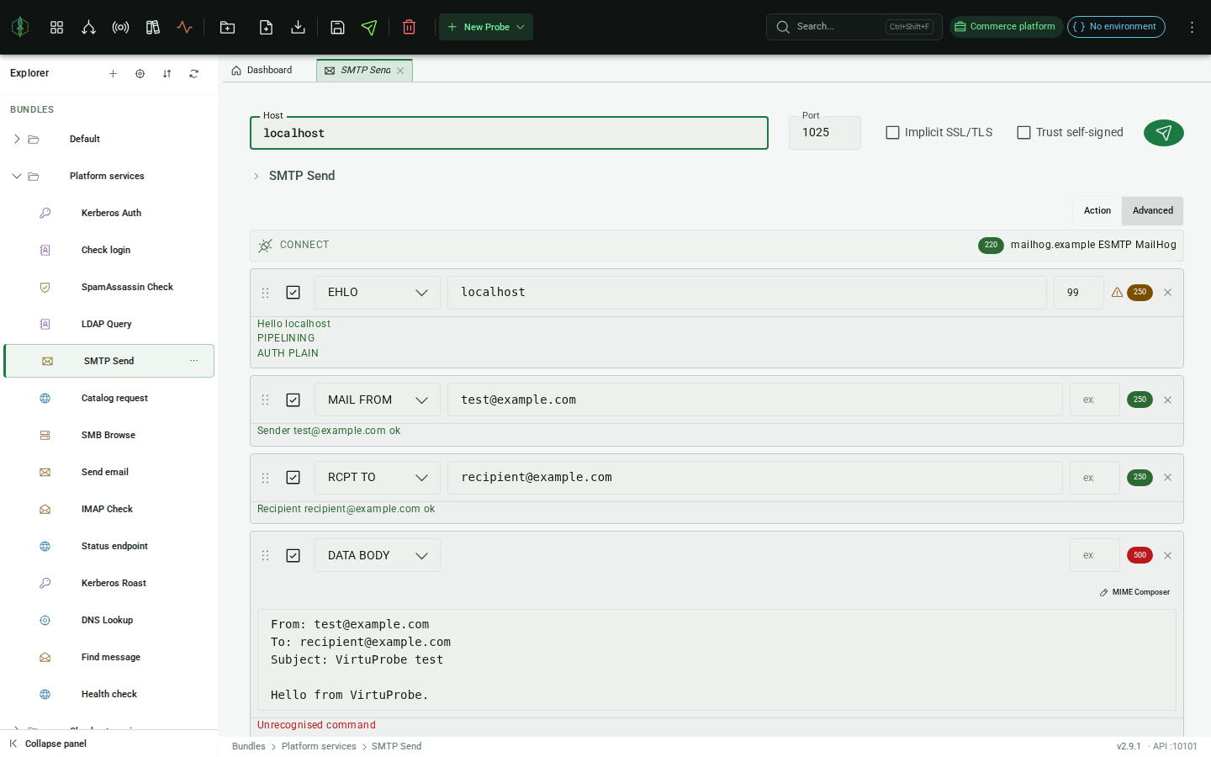Open the activity pulse icon
The width and height of the screenshot is (1211, 757).
click(x=185, y=27)
